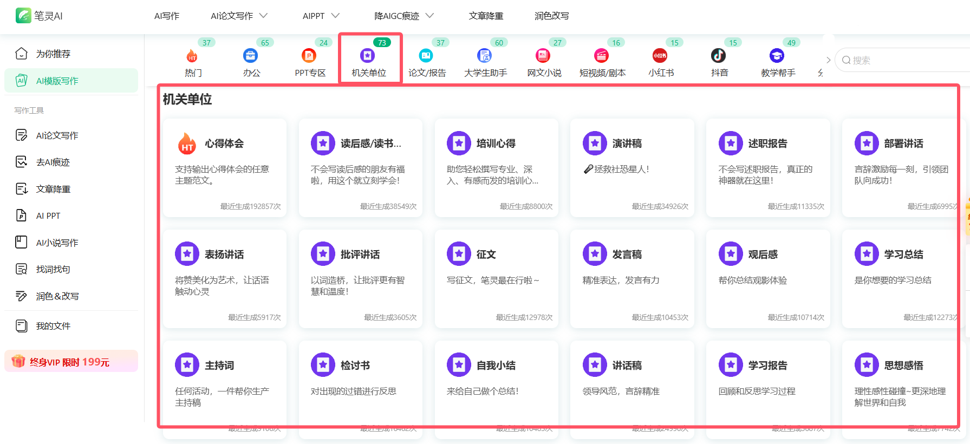The width and height of the screenshot is (970, 444).
Task: Open the 读后感/读书 template card
Action: point(360,168)
